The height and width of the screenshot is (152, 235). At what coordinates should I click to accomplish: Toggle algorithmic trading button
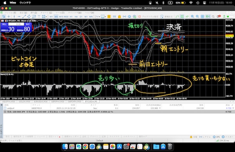pos(148,16)
